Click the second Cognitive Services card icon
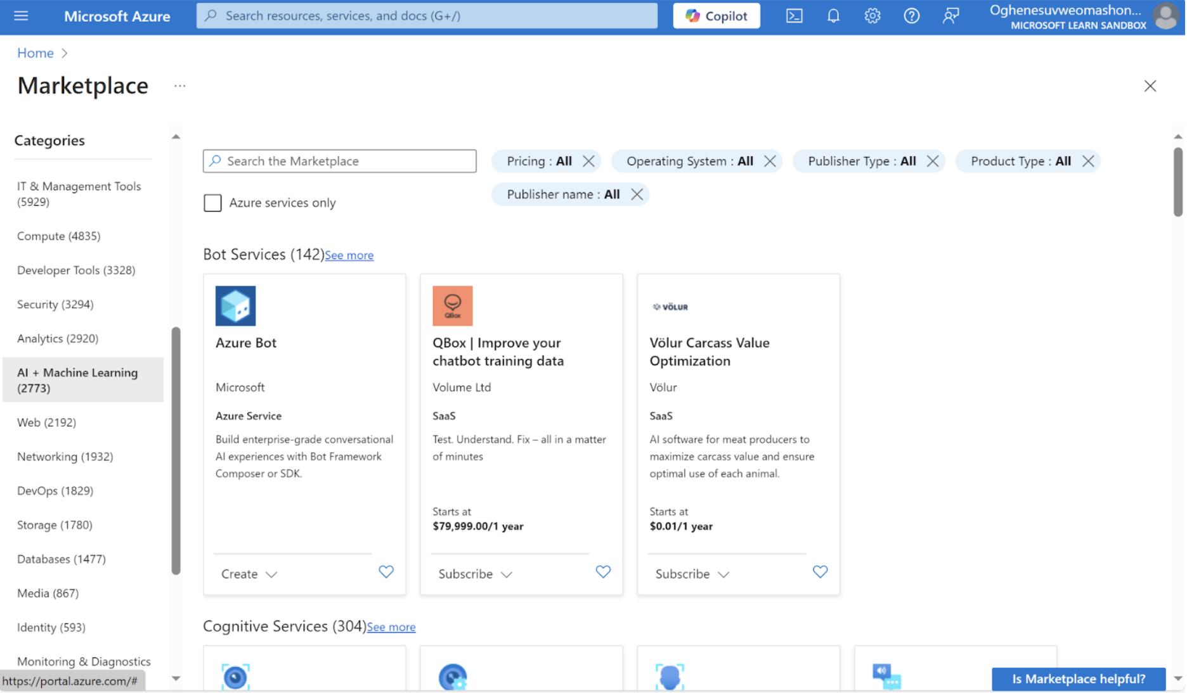The width and height of the screenshot is (1187, 693). click(x=453, y=678)
